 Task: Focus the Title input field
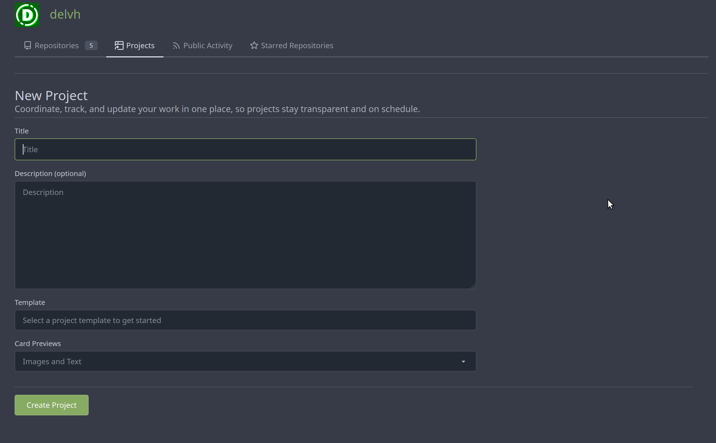point(245,149)
